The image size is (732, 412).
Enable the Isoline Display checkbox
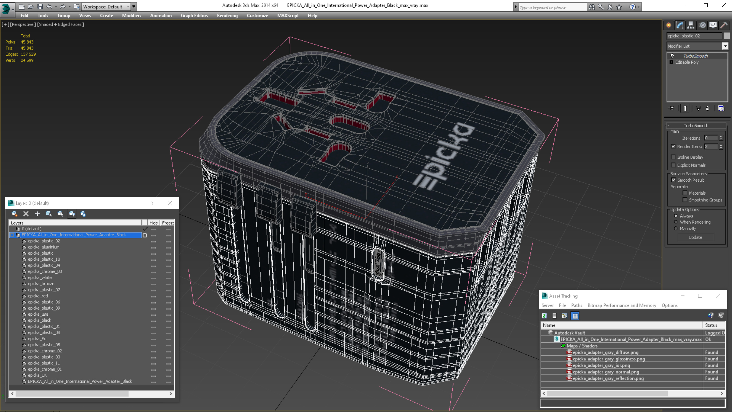(x=673, y=157)
